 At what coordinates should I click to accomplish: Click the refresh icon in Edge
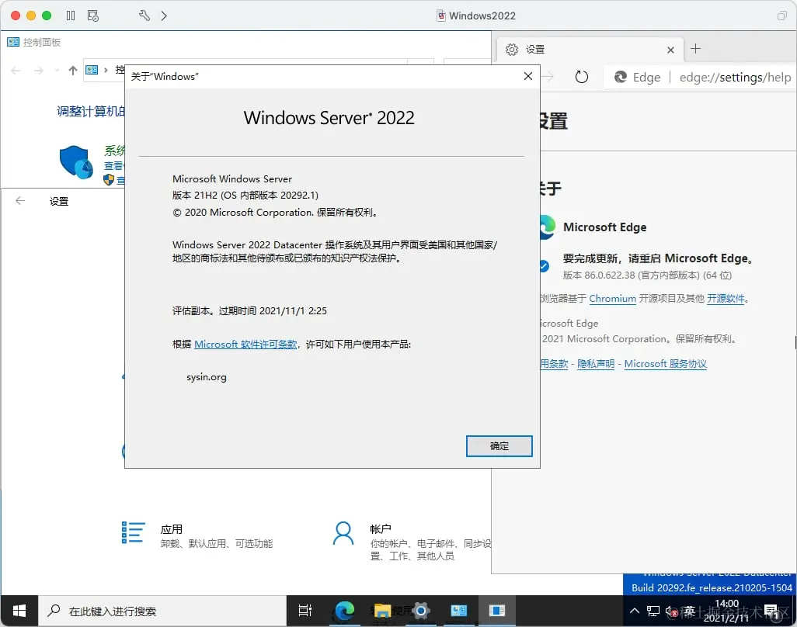point(582,77)
